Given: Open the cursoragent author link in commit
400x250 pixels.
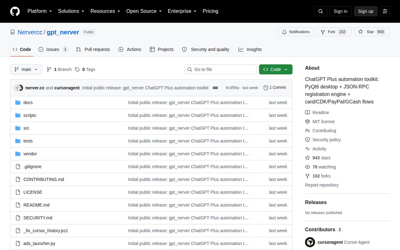Looking at the screenshot, I should tap(67, 88).
